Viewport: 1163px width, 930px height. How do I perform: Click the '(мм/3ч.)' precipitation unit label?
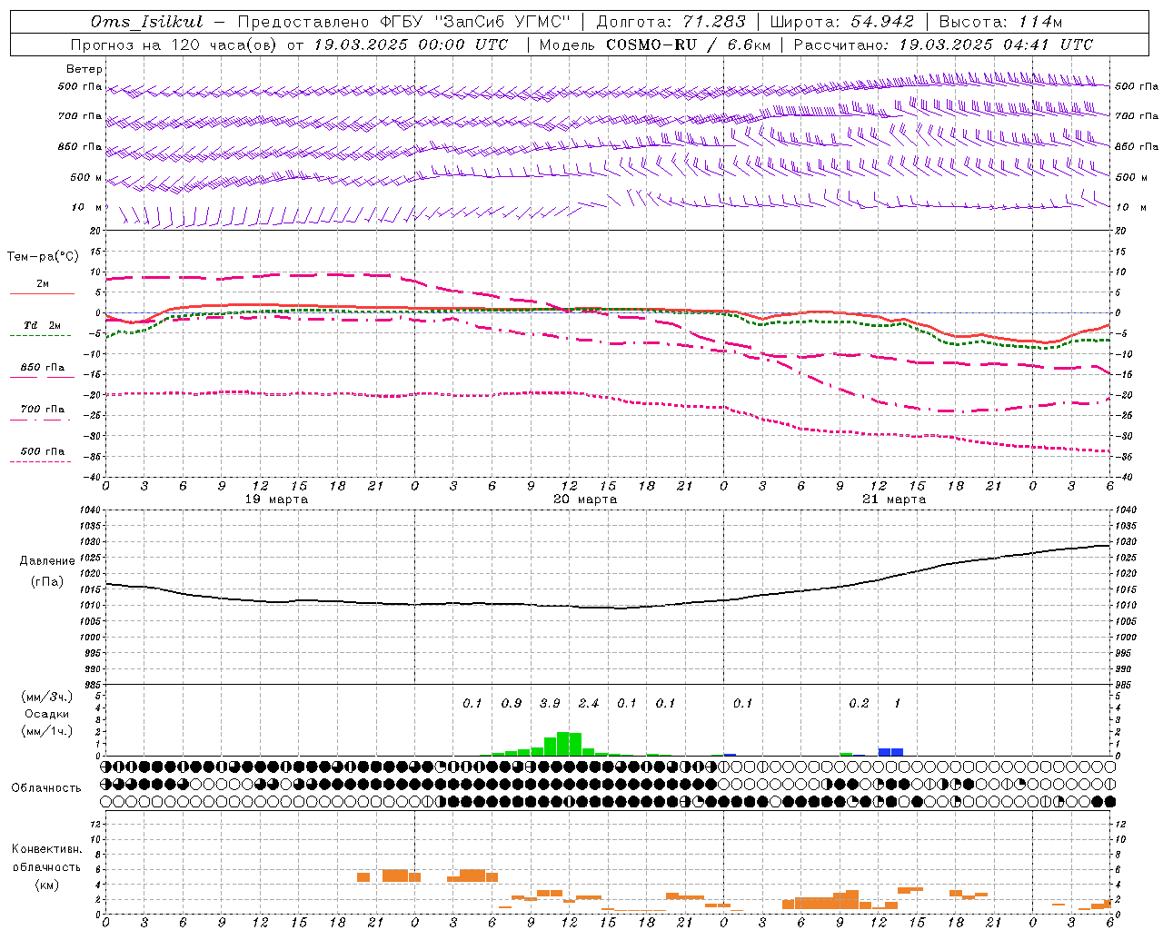[47, 697]
